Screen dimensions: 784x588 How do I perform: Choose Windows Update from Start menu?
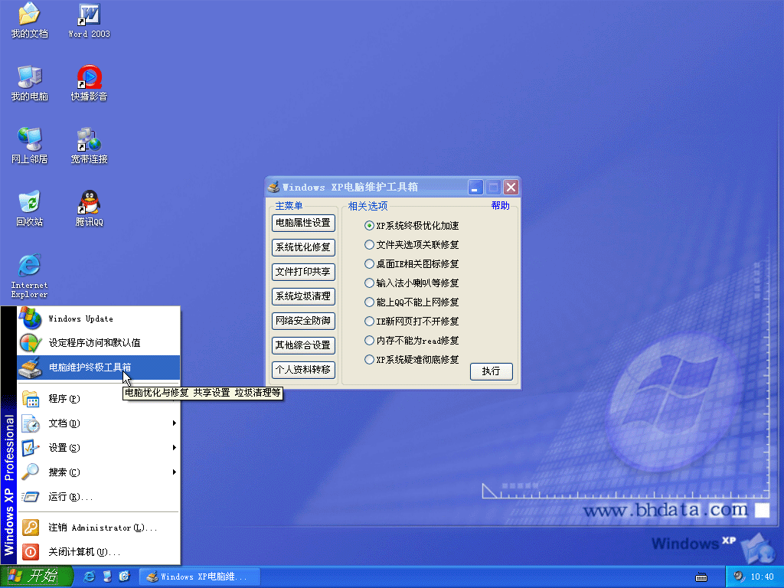[x=99, y=318]
